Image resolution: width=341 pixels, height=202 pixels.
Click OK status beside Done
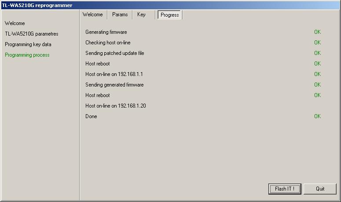pyautogui.click(x=318, y=116)
